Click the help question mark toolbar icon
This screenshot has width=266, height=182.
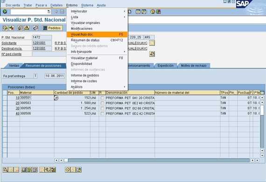point(153,12)
